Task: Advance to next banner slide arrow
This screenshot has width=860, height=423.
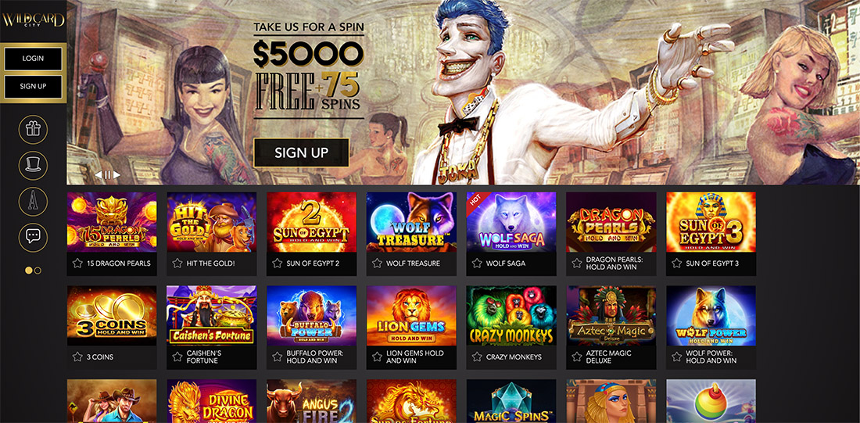Action: tap(116, 175)
